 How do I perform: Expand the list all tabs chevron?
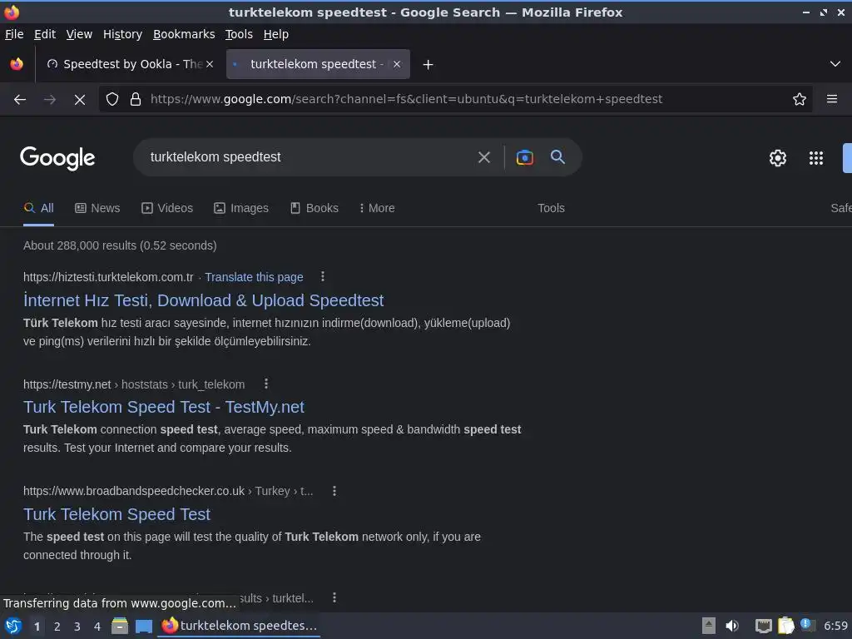835,64
